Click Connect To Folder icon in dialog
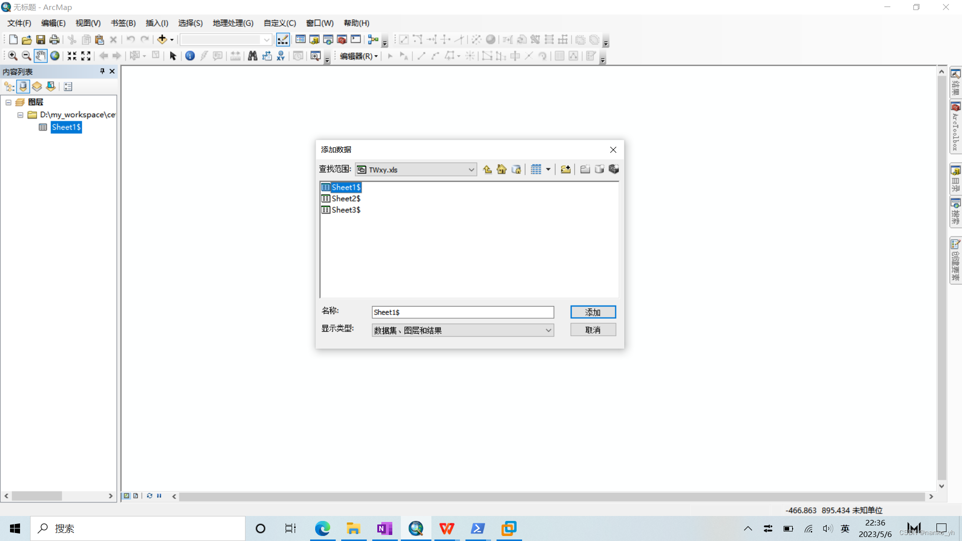962x541 pixels. coord(565,169)
